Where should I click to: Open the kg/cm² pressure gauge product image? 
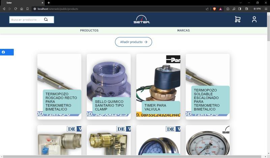[208, 140]
